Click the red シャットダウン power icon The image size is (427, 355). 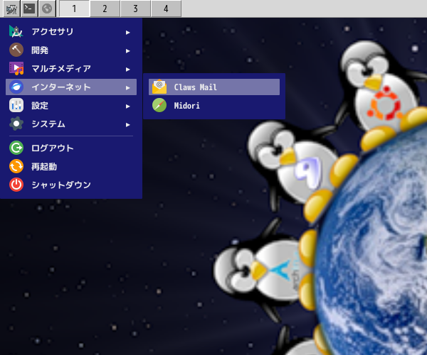click(16, 185)
